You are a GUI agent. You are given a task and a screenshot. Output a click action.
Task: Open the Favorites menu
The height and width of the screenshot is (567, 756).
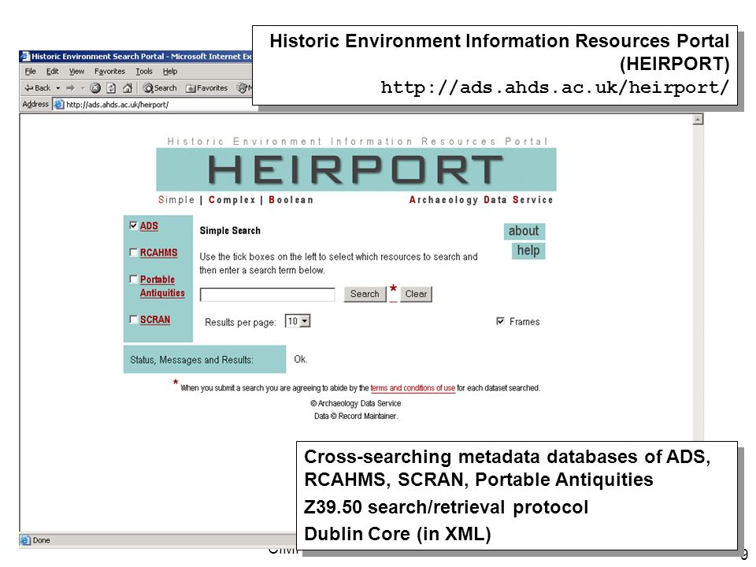[x=109, y=72]
